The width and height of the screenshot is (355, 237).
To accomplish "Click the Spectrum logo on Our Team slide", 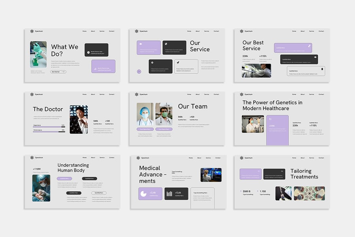I will (136, 94).
